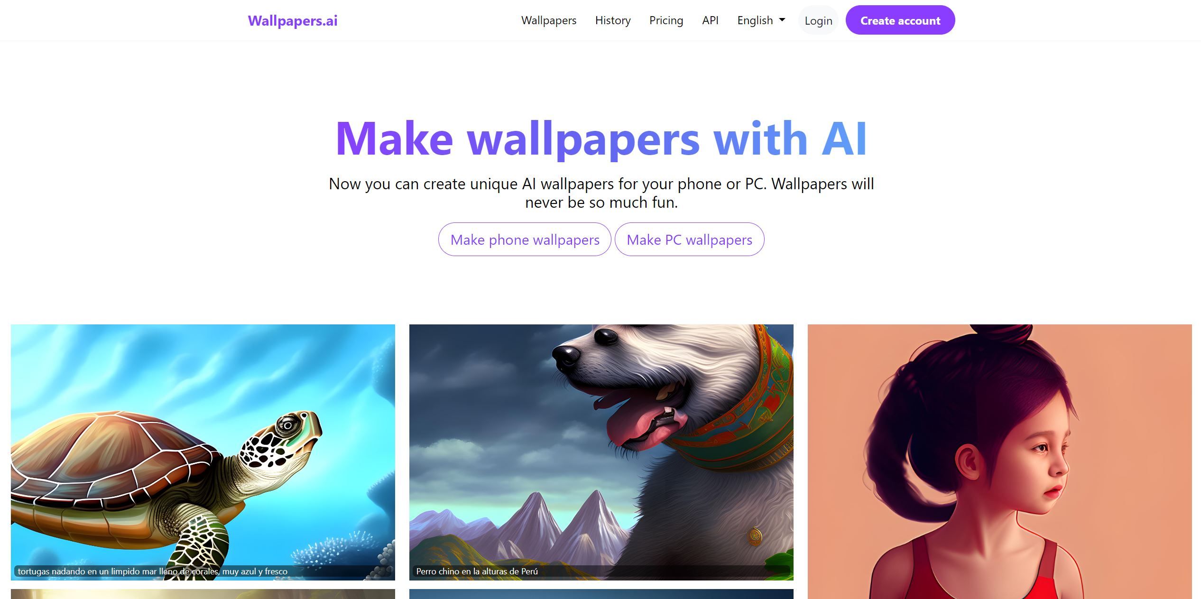Click the PC wallpaper maker icon button
The width and height of the screenshot is (1201, 599).
[x=689, y=238]
